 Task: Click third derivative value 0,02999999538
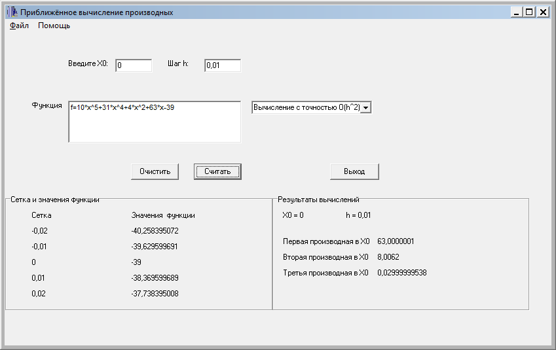[402, 272]
